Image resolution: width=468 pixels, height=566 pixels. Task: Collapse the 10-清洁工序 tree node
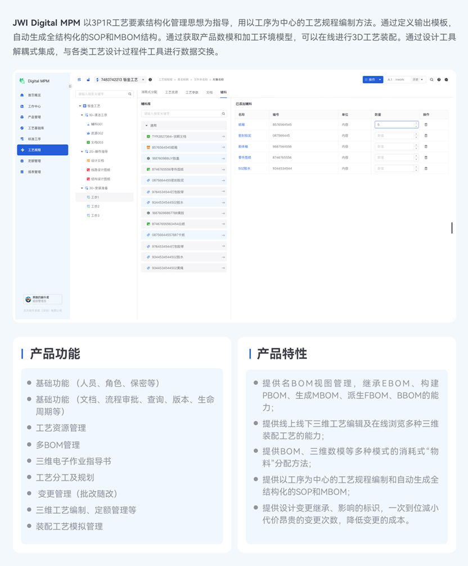pos(82,115)
